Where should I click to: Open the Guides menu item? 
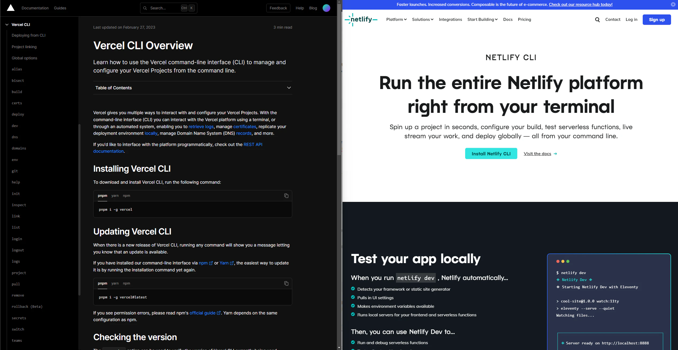pyautogui.click(x=60, y=8)
